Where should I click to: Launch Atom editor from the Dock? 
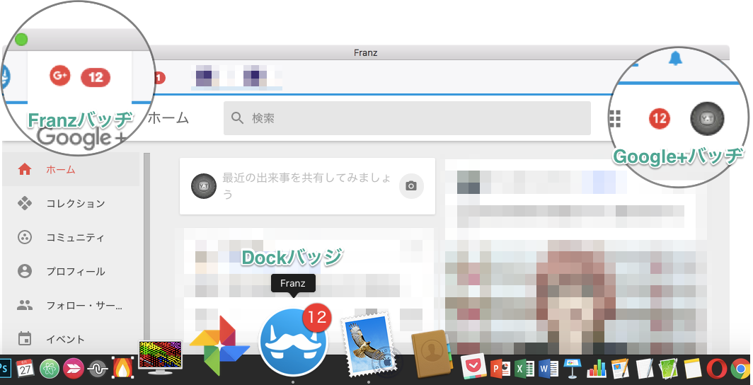click(x=49, y=369)
